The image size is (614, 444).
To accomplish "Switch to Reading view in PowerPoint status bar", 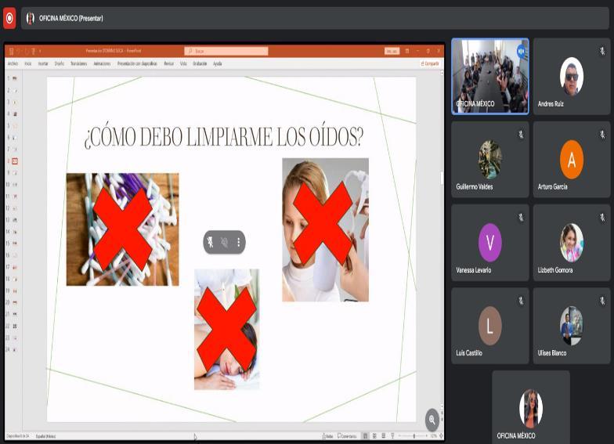I will (x=384, y=435).
